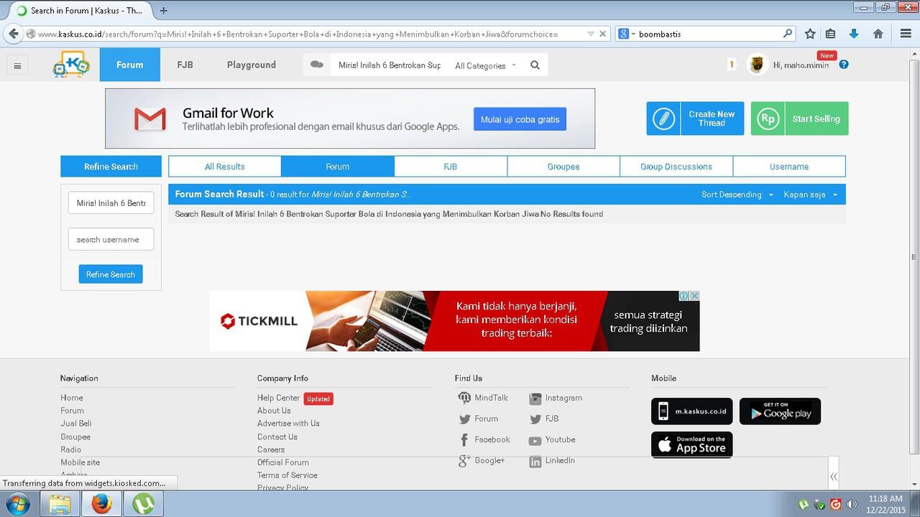
Task: Switch to the Username results tab
Action: 789,167
